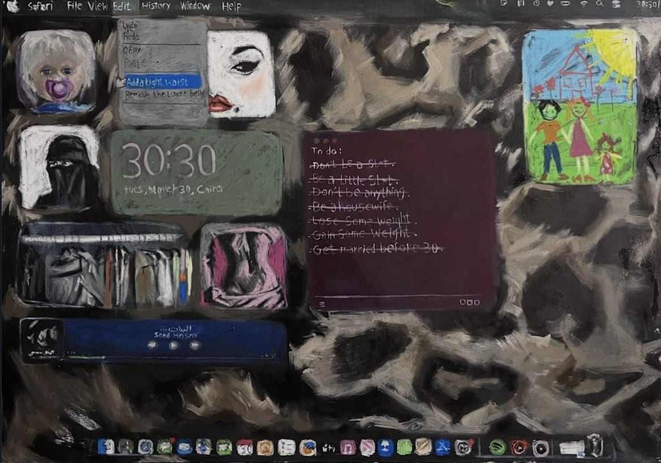Open Control Center toggles icon
The width and height of the screenshot is (661, 463).
[616, 4]
